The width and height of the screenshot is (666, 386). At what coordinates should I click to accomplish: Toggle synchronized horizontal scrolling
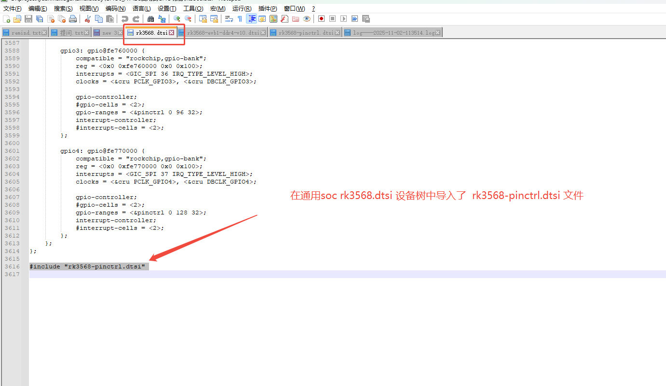coord(214,19)
